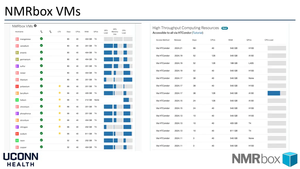300x169 pixels.
Task: Click the High Throughput Computing Resources heading
Action: click(185, 28)
